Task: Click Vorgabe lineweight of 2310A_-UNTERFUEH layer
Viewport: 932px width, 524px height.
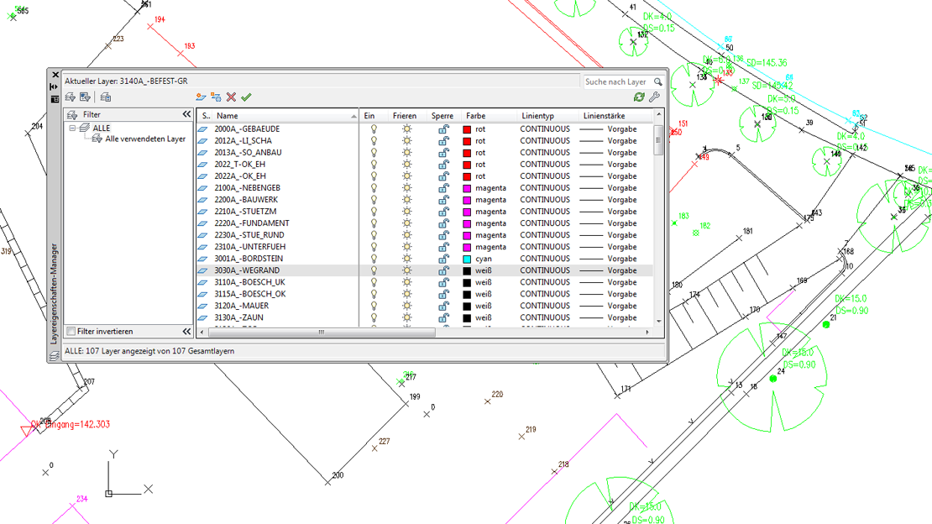Action: (x=621, y=247)
